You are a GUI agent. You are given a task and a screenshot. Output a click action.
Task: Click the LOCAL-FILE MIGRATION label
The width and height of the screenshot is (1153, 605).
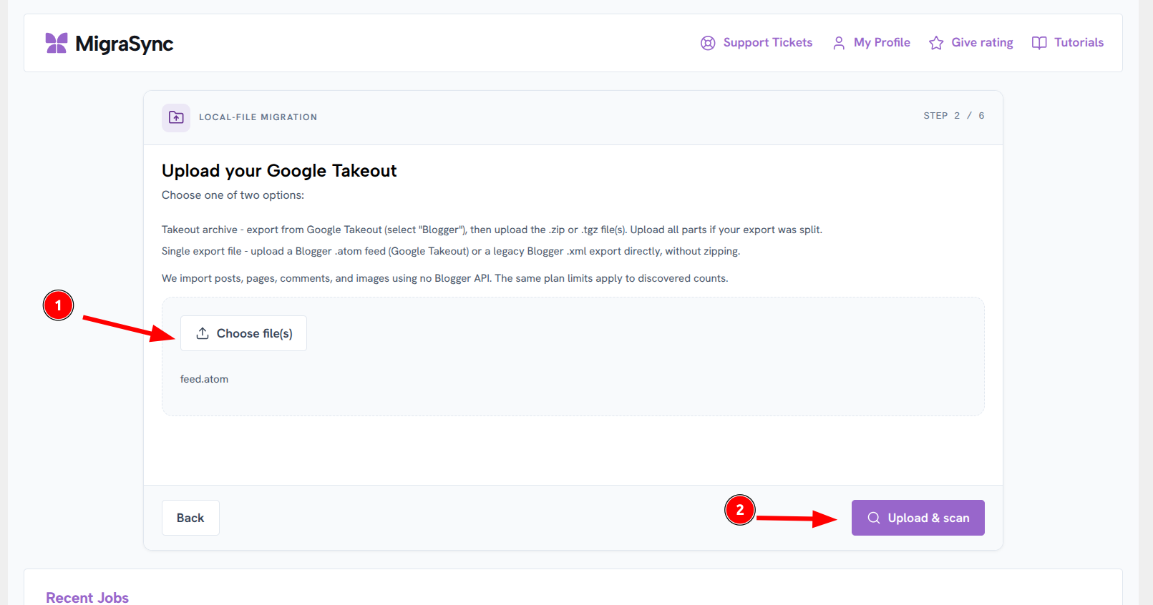coord(258,117)
